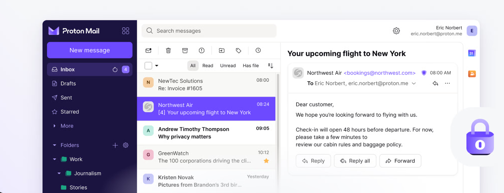Click the Proton Mail logo

click(x=74, y=31)
